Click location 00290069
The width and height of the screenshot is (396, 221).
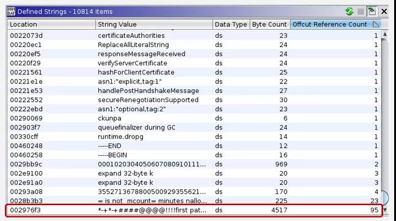pos(26,118)
